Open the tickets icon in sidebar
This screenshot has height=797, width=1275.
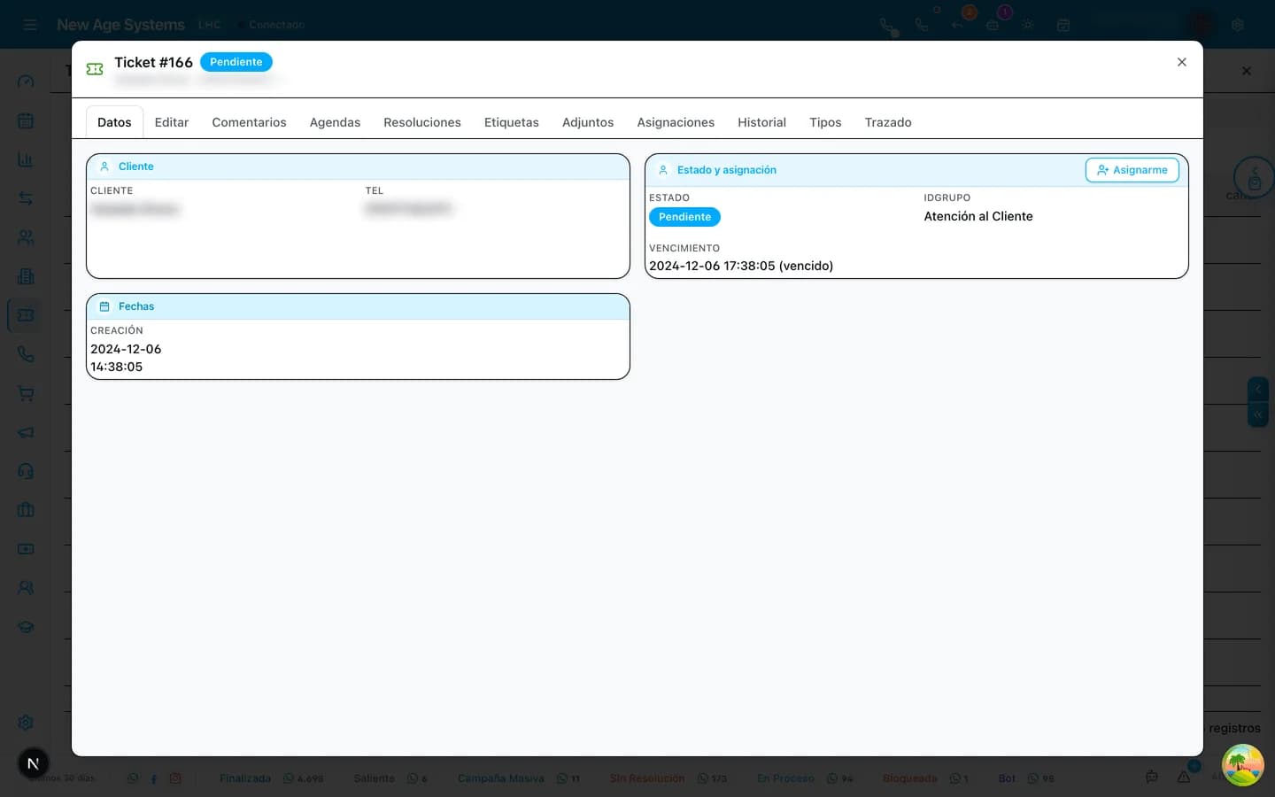point(26,315)
